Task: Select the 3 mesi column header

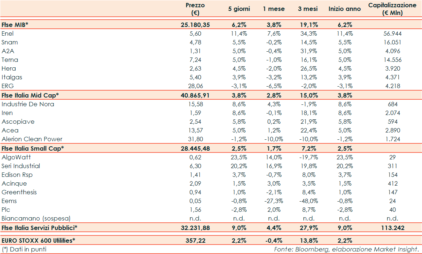Action: [x=308, y=9]
